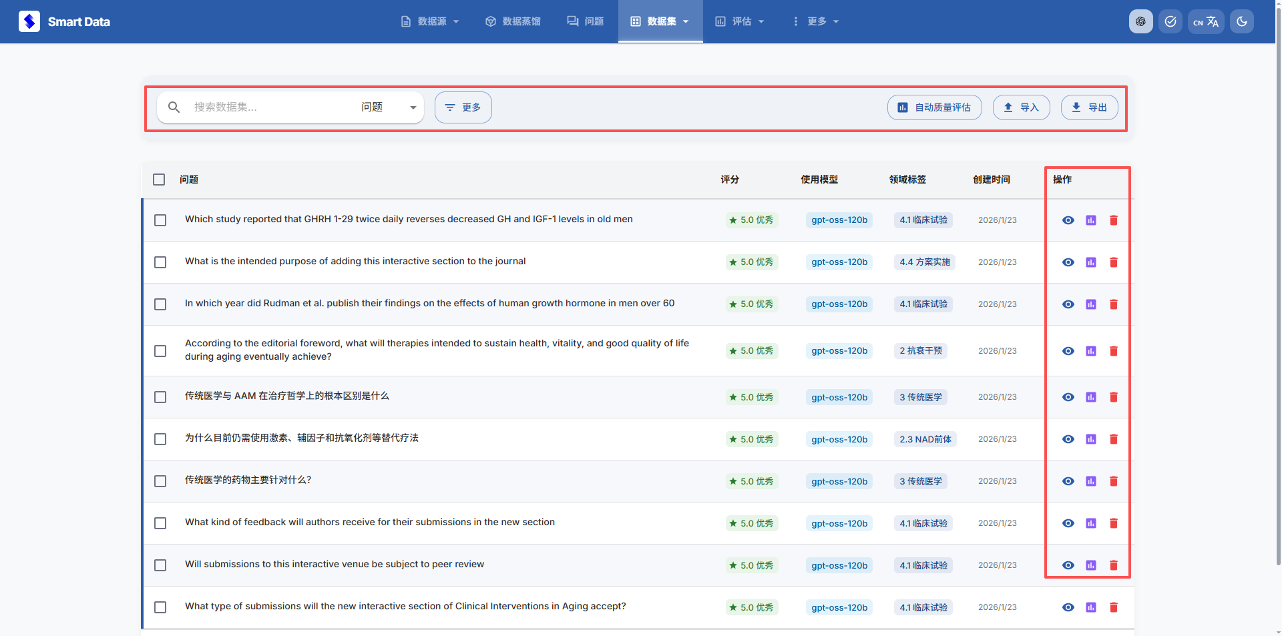Delete the Rudman et al. question row
This screenshot has height=636, width=1282.
pyautogui.click(x=1113, y=304)
